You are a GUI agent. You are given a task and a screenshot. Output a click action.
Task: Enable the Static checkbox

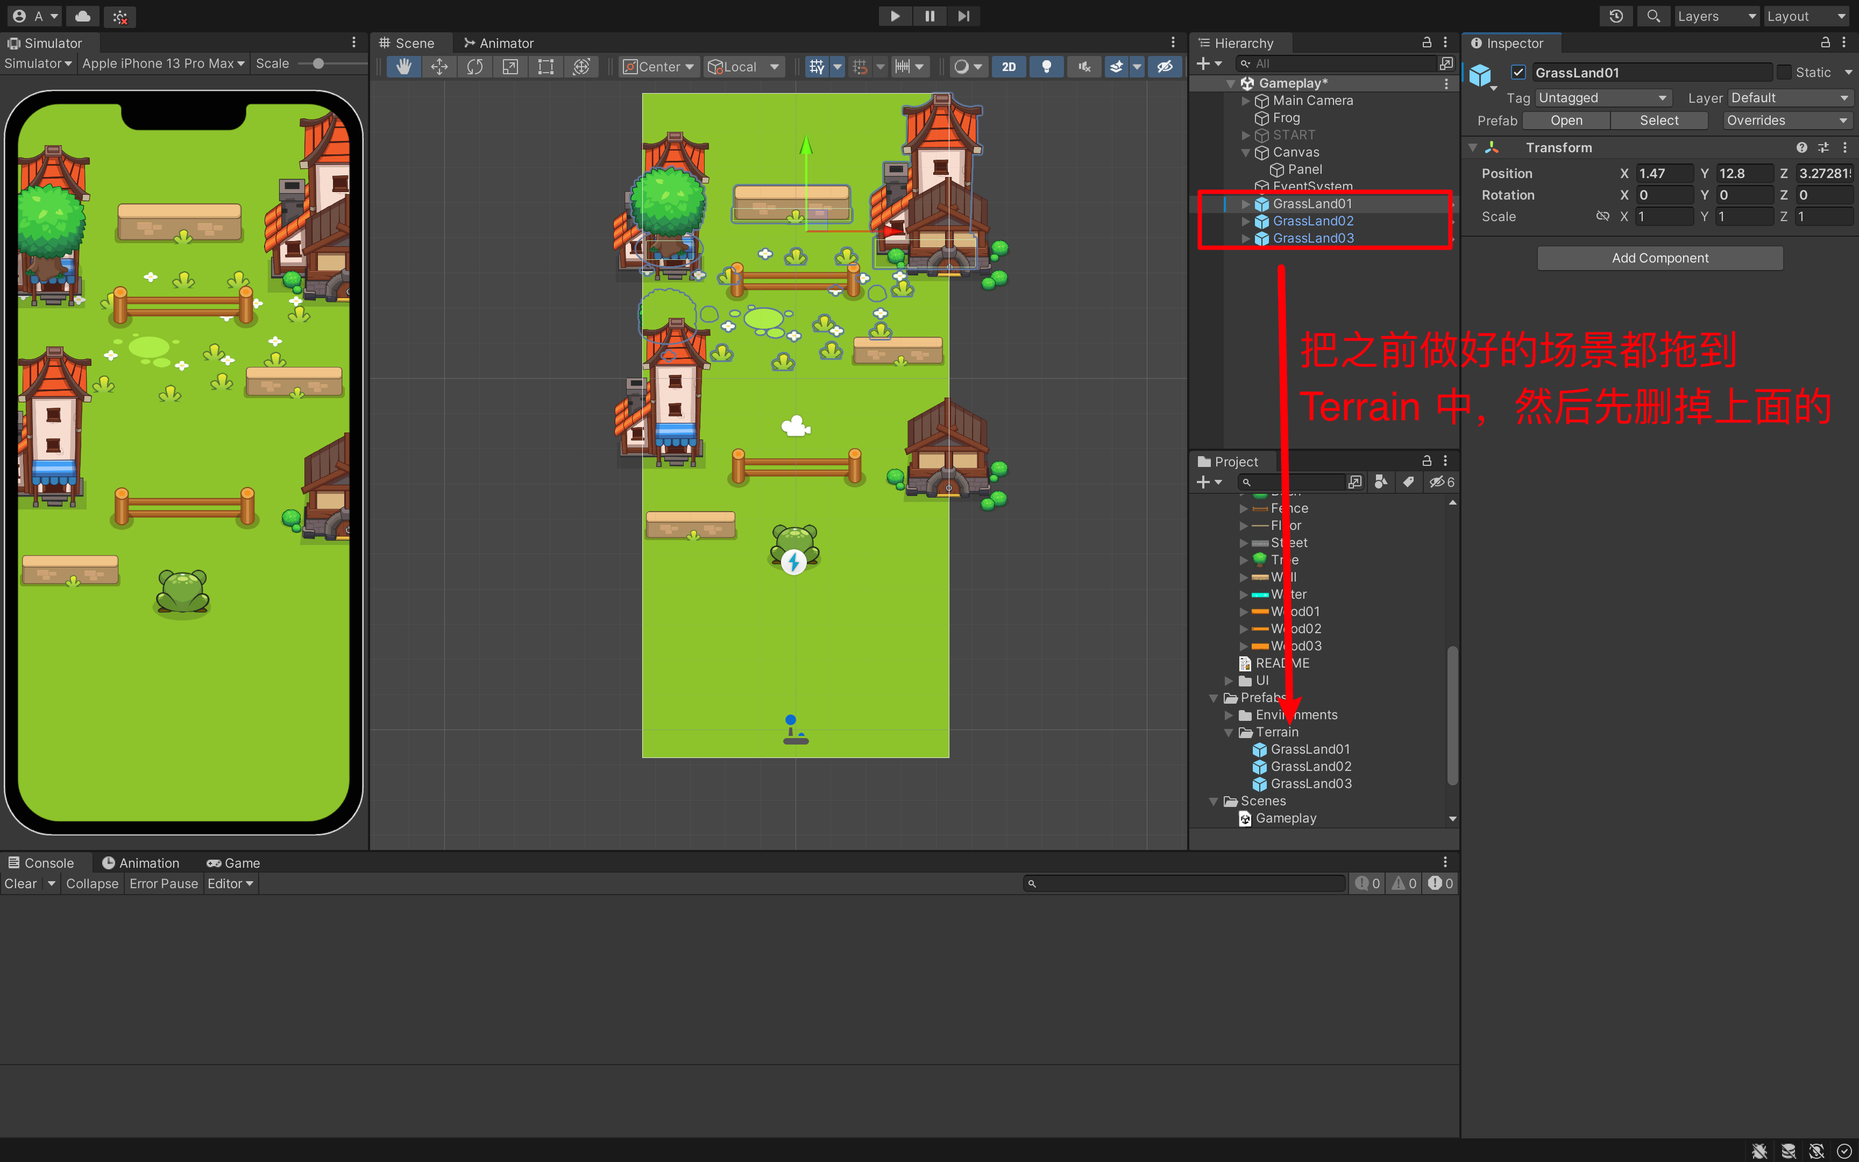click(x=1784, y=72)
